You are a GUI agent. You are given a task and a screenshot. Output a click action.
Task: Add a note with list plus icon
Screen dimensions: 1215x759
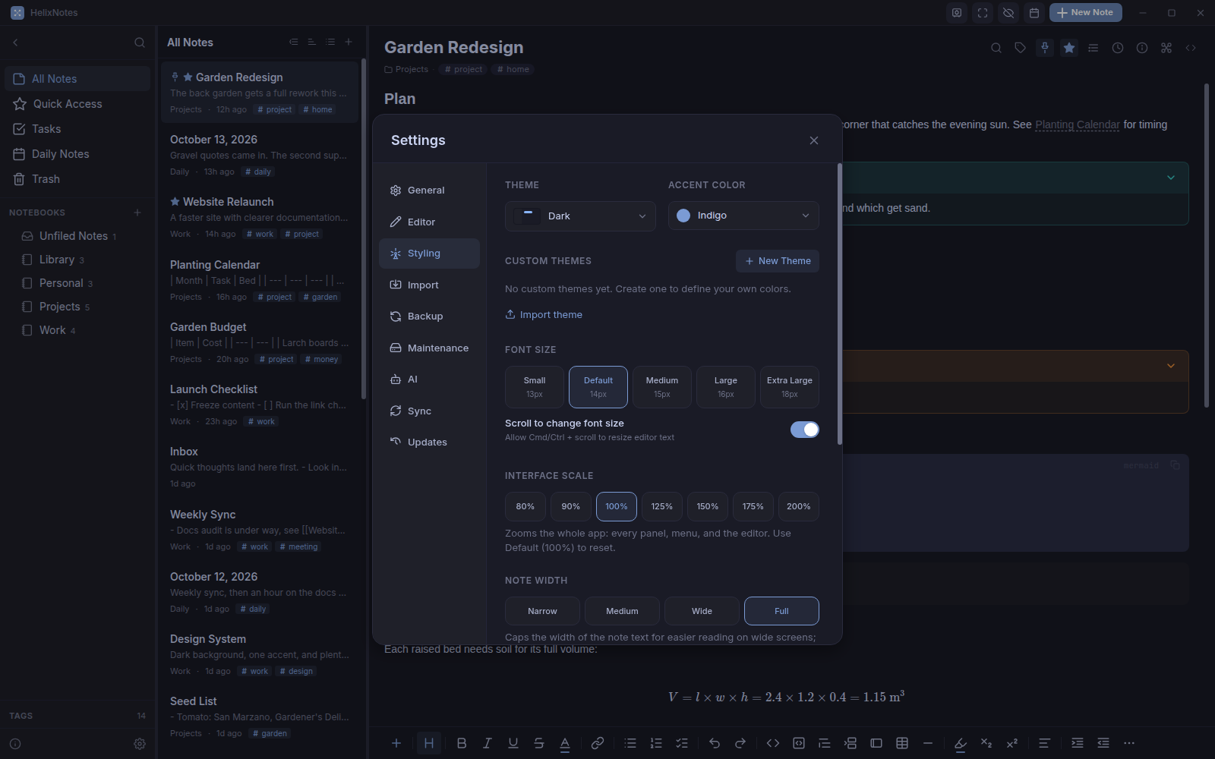(349, 43)
